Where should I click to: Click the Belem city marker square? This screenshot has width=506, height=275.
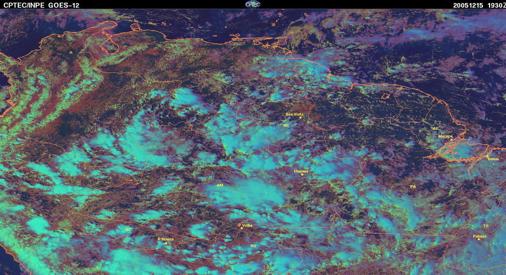(x=487, y=156)
